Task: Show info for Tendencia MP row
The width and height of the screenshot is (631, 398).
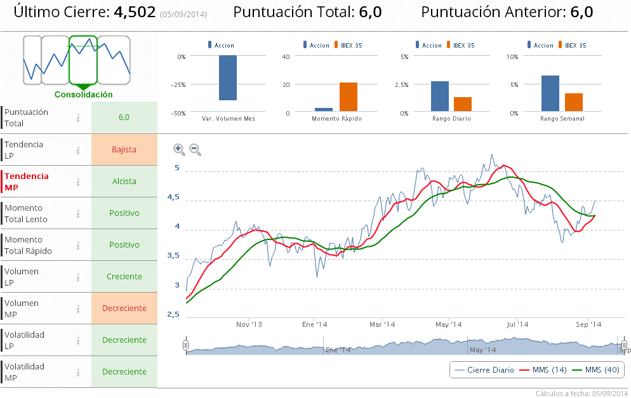Action: coord(78,182)
